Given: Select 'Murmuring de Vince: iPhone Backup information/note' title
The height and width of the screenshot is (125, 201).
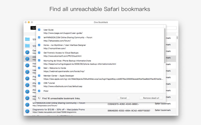Looking at the screenshot, I should [67, 61].
